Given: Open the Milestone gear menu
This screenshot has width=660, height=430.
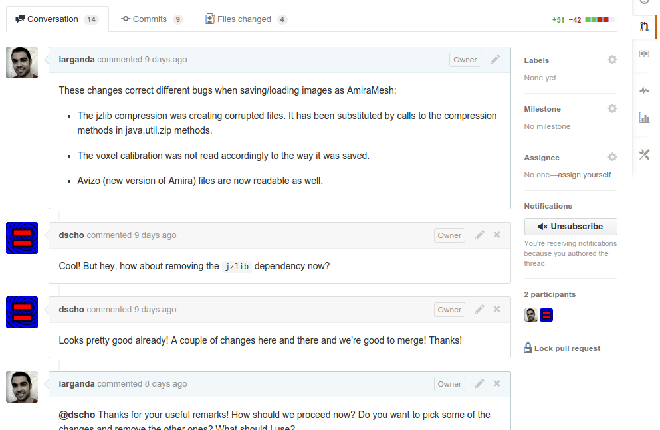Looking at the screenshot, I should [x=612, y=108].
